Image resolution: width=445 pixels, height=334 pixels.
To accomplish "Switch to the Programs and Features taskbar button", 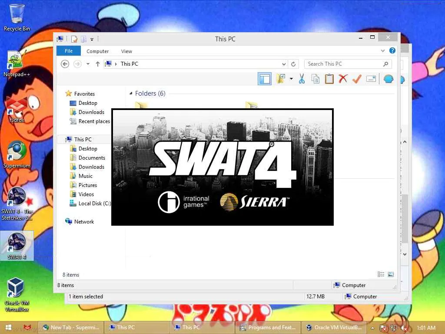I will [267, 327].
